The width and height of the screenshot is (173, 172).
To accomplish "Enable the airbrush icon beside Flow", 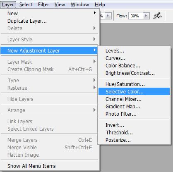I will click(158, 16).
